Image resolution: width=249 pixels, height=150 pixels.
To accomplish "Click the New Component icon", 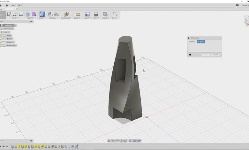I will (50, 14).
